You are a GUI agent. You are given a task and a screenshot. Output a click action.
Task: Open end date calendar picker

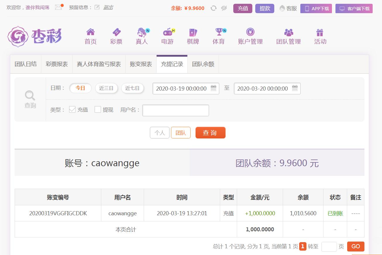click(295, 88)
